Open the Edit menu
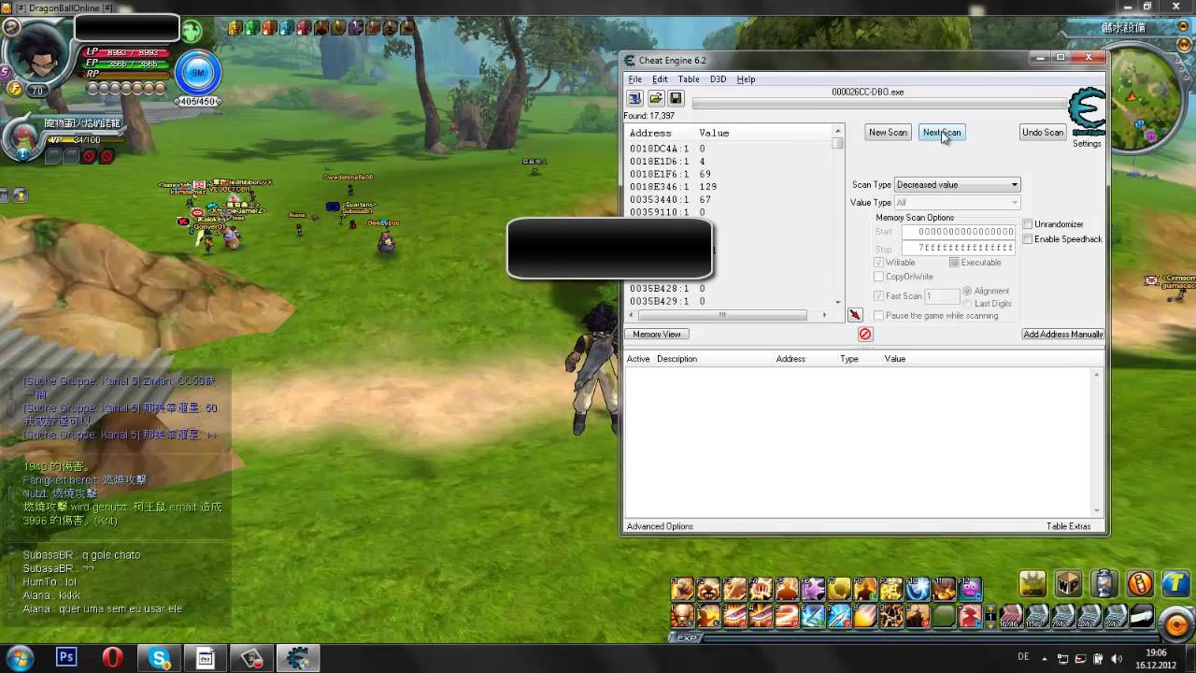The width and height of the screenshot is (1196, 673). click(660, 79)
